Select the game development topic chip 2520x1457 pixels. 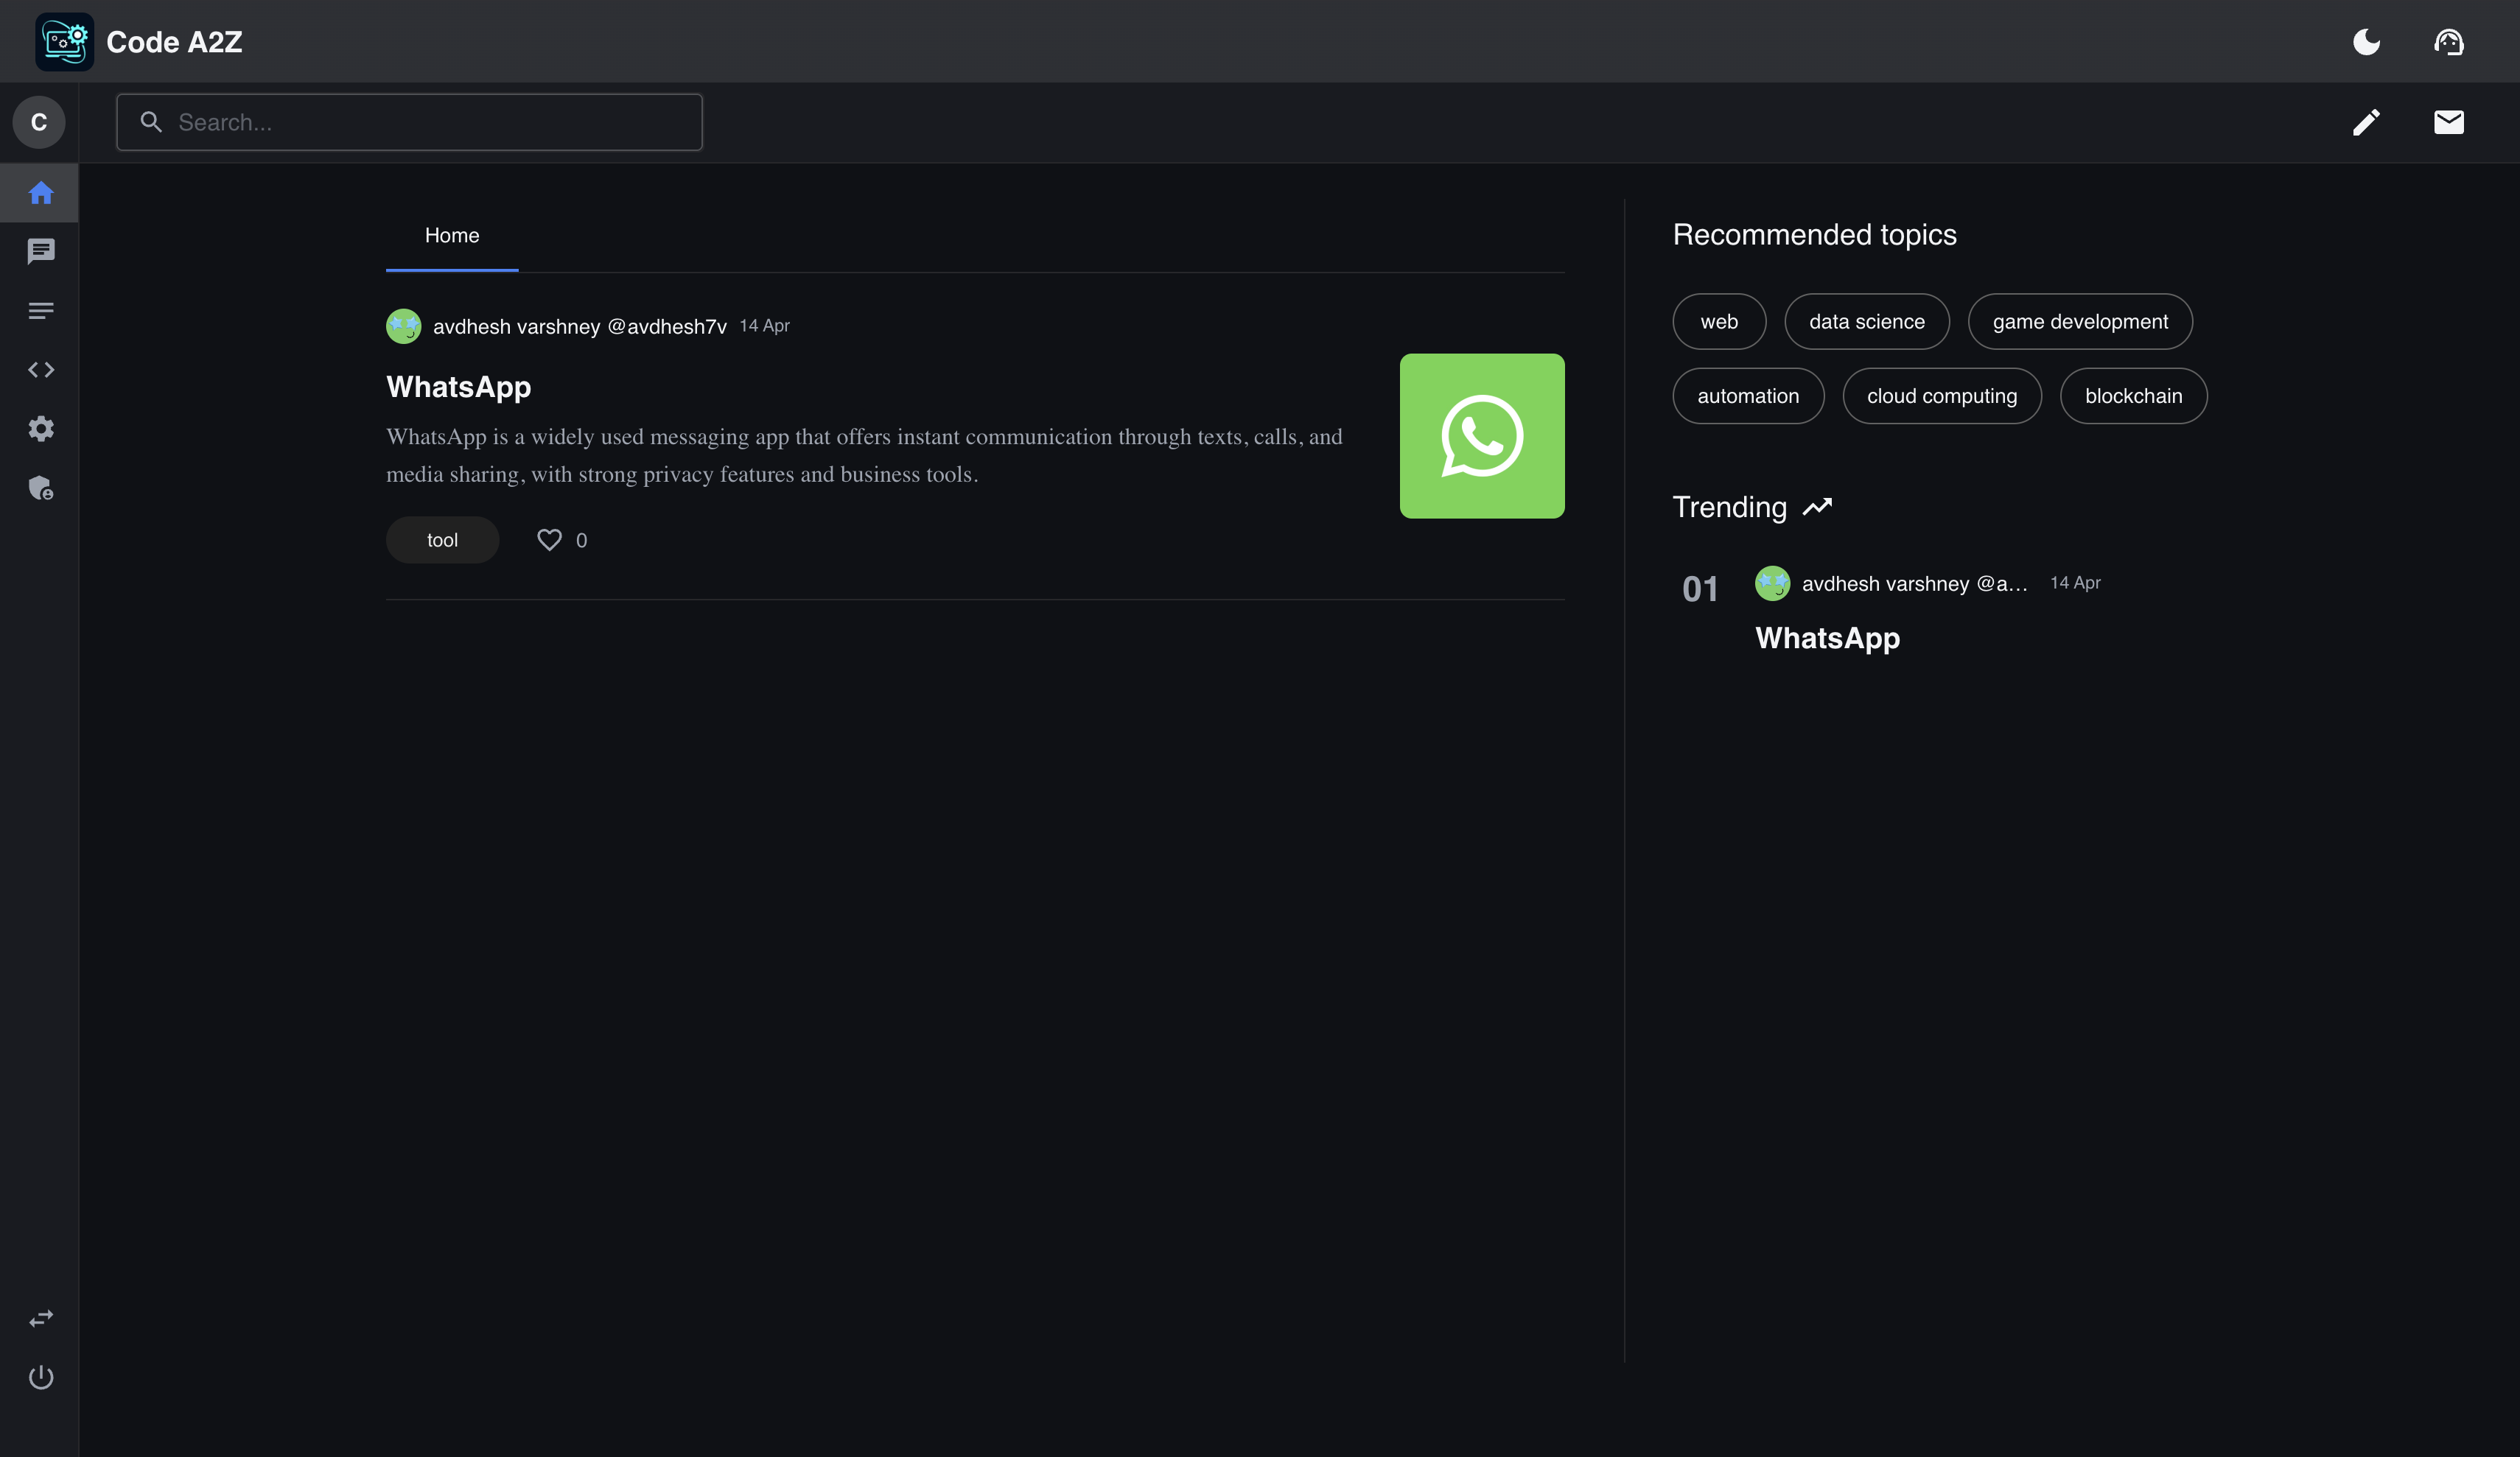[x=2080, y=322]
